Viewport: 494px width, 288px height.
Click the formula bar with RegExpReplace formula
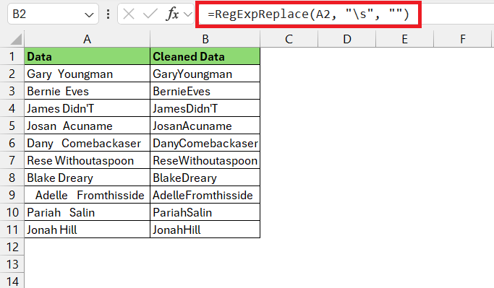point(308,14)
